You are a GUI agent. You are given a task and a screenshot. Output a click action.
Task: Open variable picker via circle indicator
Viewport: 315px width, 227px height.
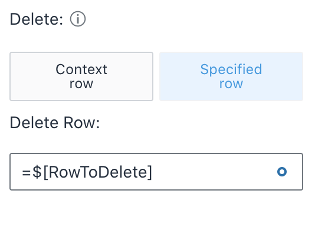(282, 172)
